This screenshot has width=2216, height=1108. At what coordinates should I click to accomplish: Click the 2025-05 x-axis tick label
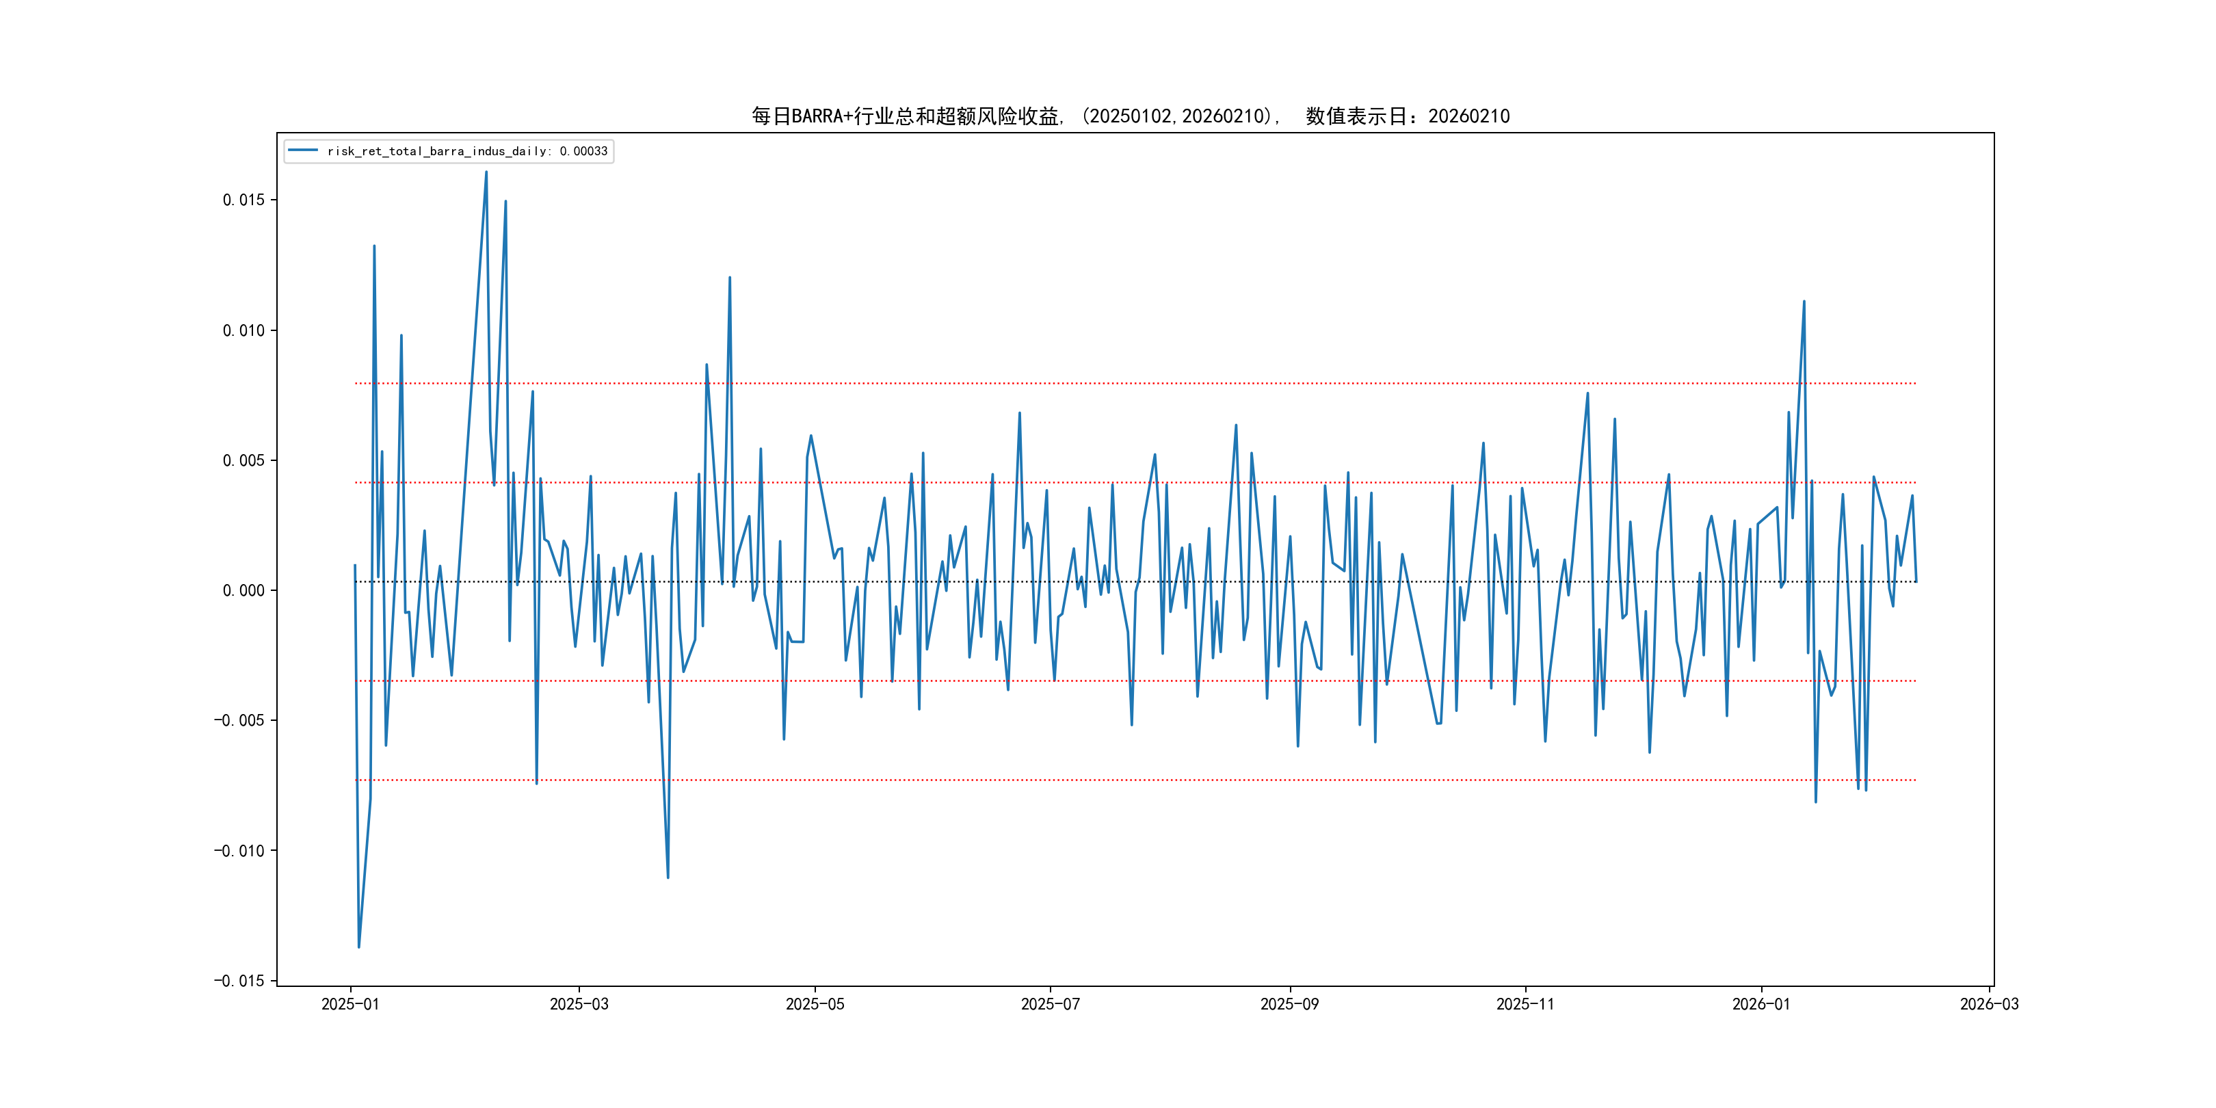pyautogui.click(x=815, y=1004)
